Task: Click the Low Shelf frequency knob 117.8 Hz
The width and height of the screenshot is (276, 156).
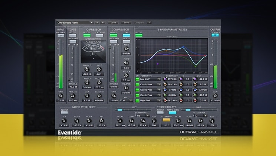Action: coord(165,79)
